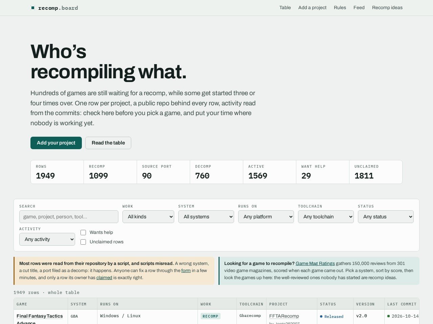Screen dimensions: 433x324
Task: Expand the 'Any status' dropdown
Action: pyautogui.click(x=386, y=217)
